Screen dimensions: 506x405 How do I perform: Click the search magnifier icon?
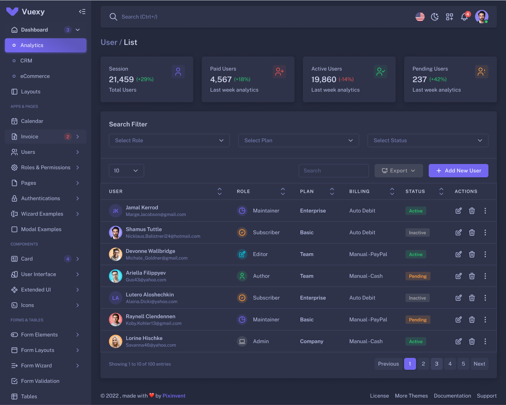coord(113,17)
